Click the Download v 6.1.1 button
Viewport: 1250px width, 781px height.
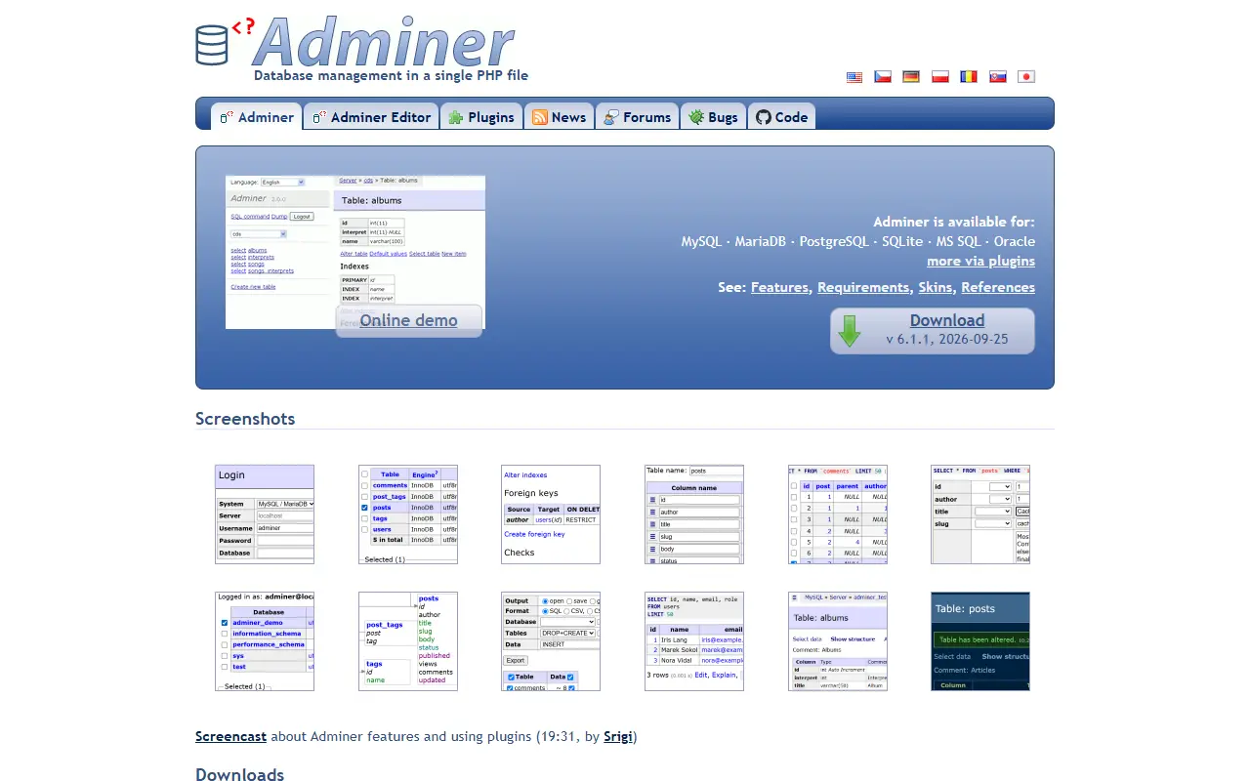933,330
